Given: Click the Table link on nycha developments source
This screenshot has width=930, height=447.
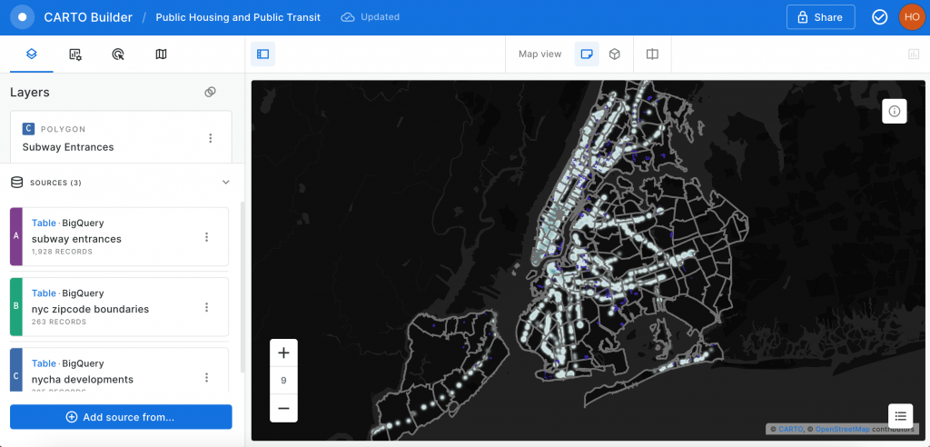Looking at the screenshot, I should pos(44,363).
